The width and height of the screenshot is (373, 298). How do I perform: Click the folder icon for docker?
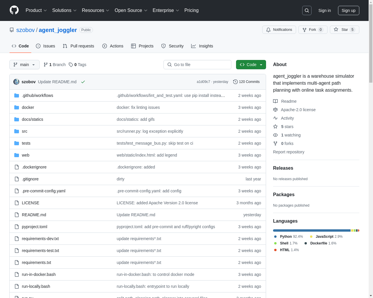click(17, 107)
